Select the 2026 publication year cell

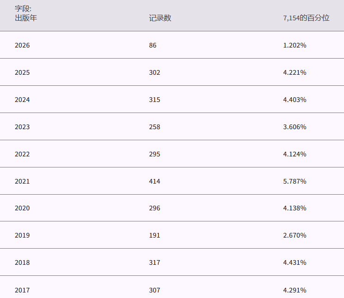point(22,45)
